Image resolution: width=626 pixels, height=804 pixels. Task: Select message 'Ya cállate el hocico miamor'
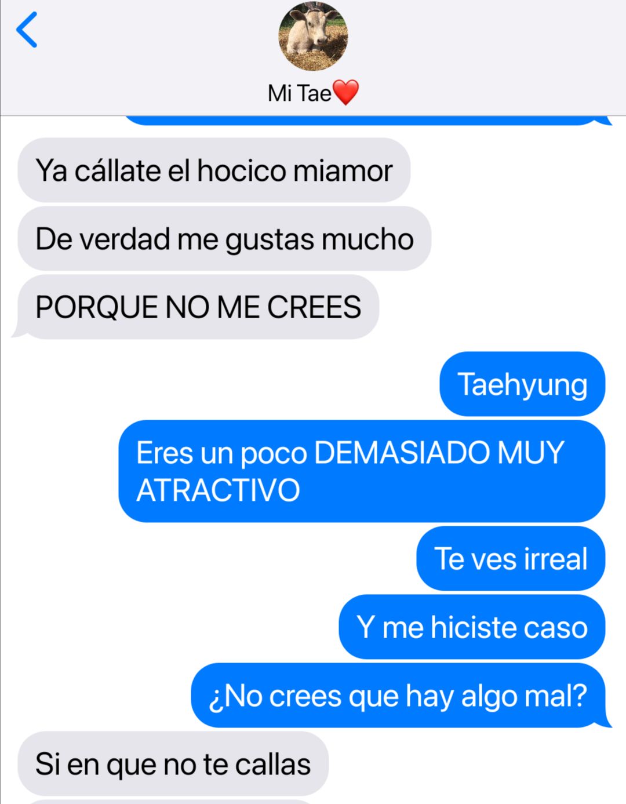coord(214,170)
